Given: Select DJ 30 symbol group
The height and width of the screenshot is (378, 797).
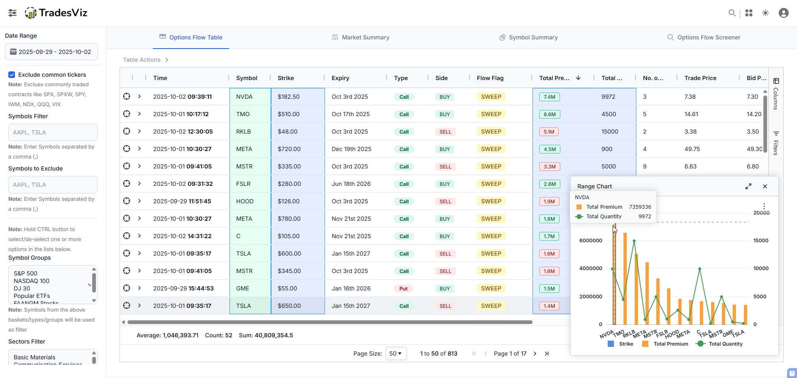Looking at the screenshot, I should 22,288.
